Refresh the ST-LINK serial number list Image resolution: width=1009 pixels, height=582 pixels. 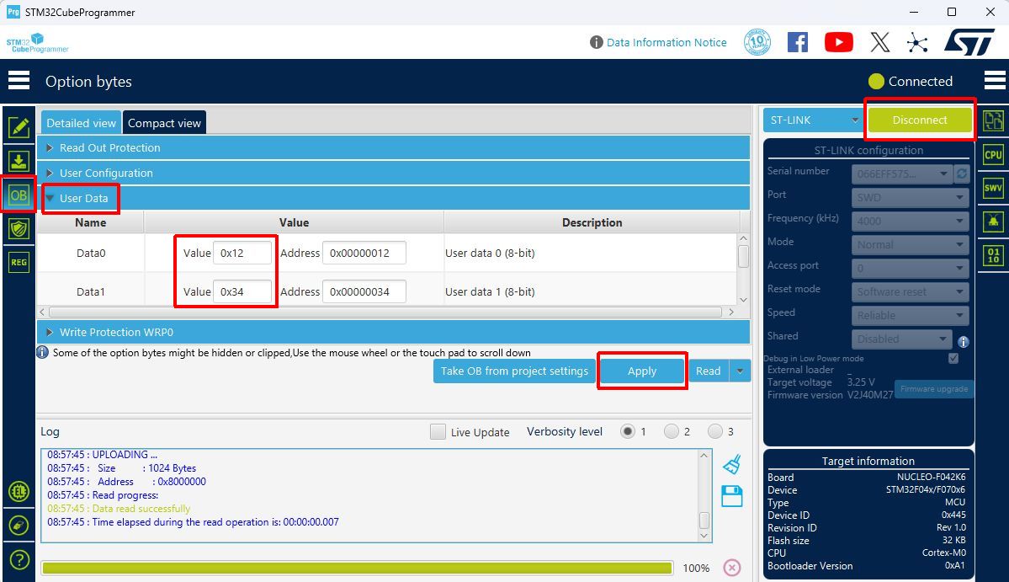point(961,174)
